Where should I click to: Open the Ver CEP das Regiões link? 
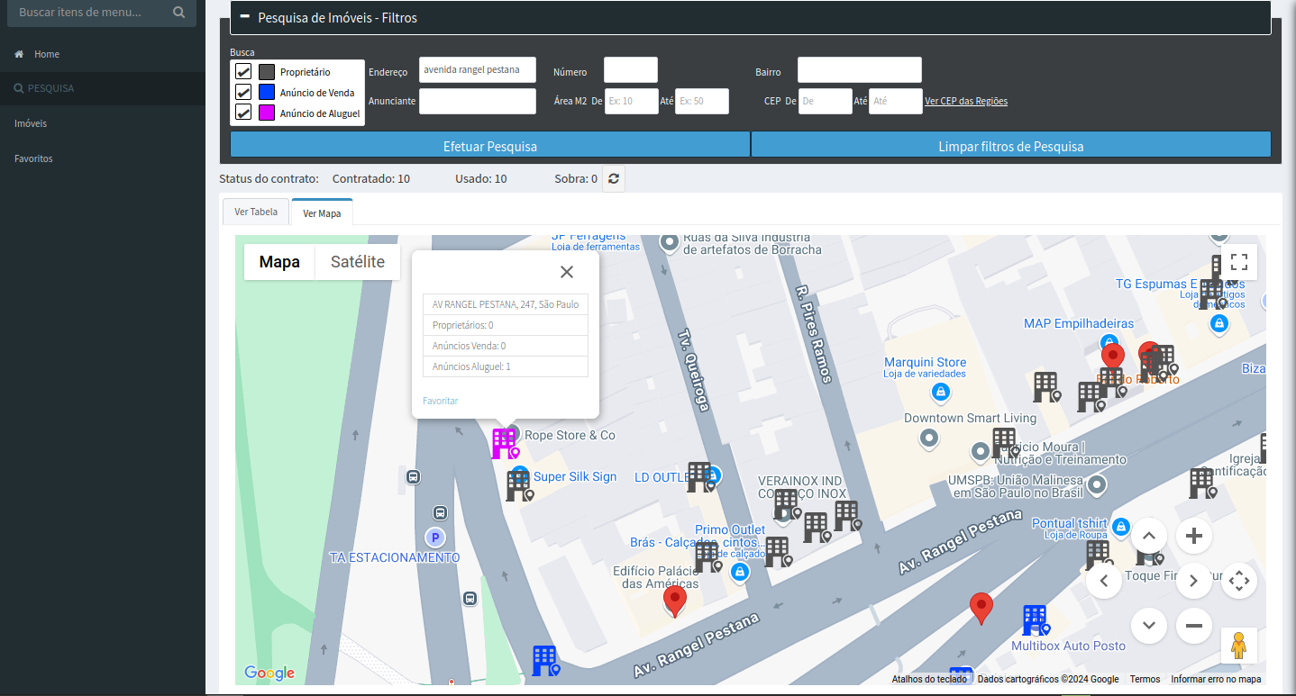point(966,101)
